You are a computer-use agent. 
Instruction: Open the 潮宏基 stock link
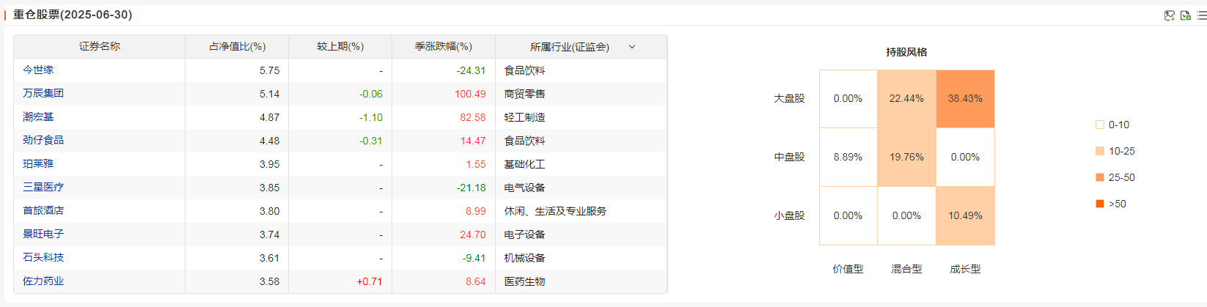pos(38,117)
